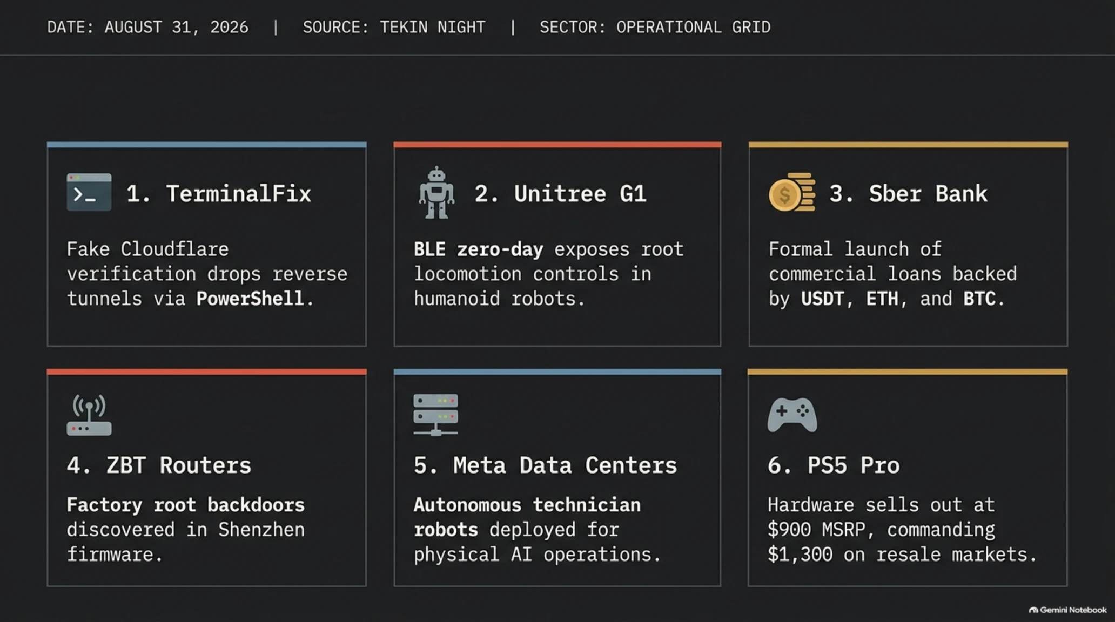Select the "6. PS5 Pro" heading
This screenshot has height=622, width=1115.
point(834,465)
